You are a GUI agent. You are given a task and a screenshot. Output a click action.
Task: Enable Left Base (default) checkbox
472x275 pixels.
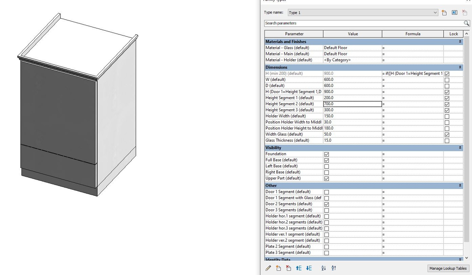click(326, 166)
